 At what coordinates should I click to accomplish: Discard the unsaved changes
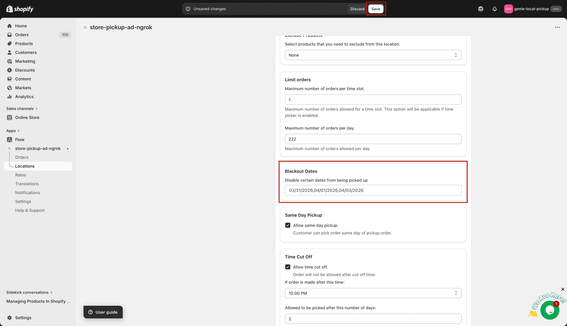pyautogui.click(x=357, y=9)
